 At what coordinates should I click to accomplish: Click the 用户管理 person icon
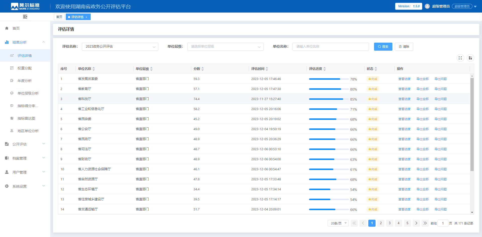tap(7, 172)
